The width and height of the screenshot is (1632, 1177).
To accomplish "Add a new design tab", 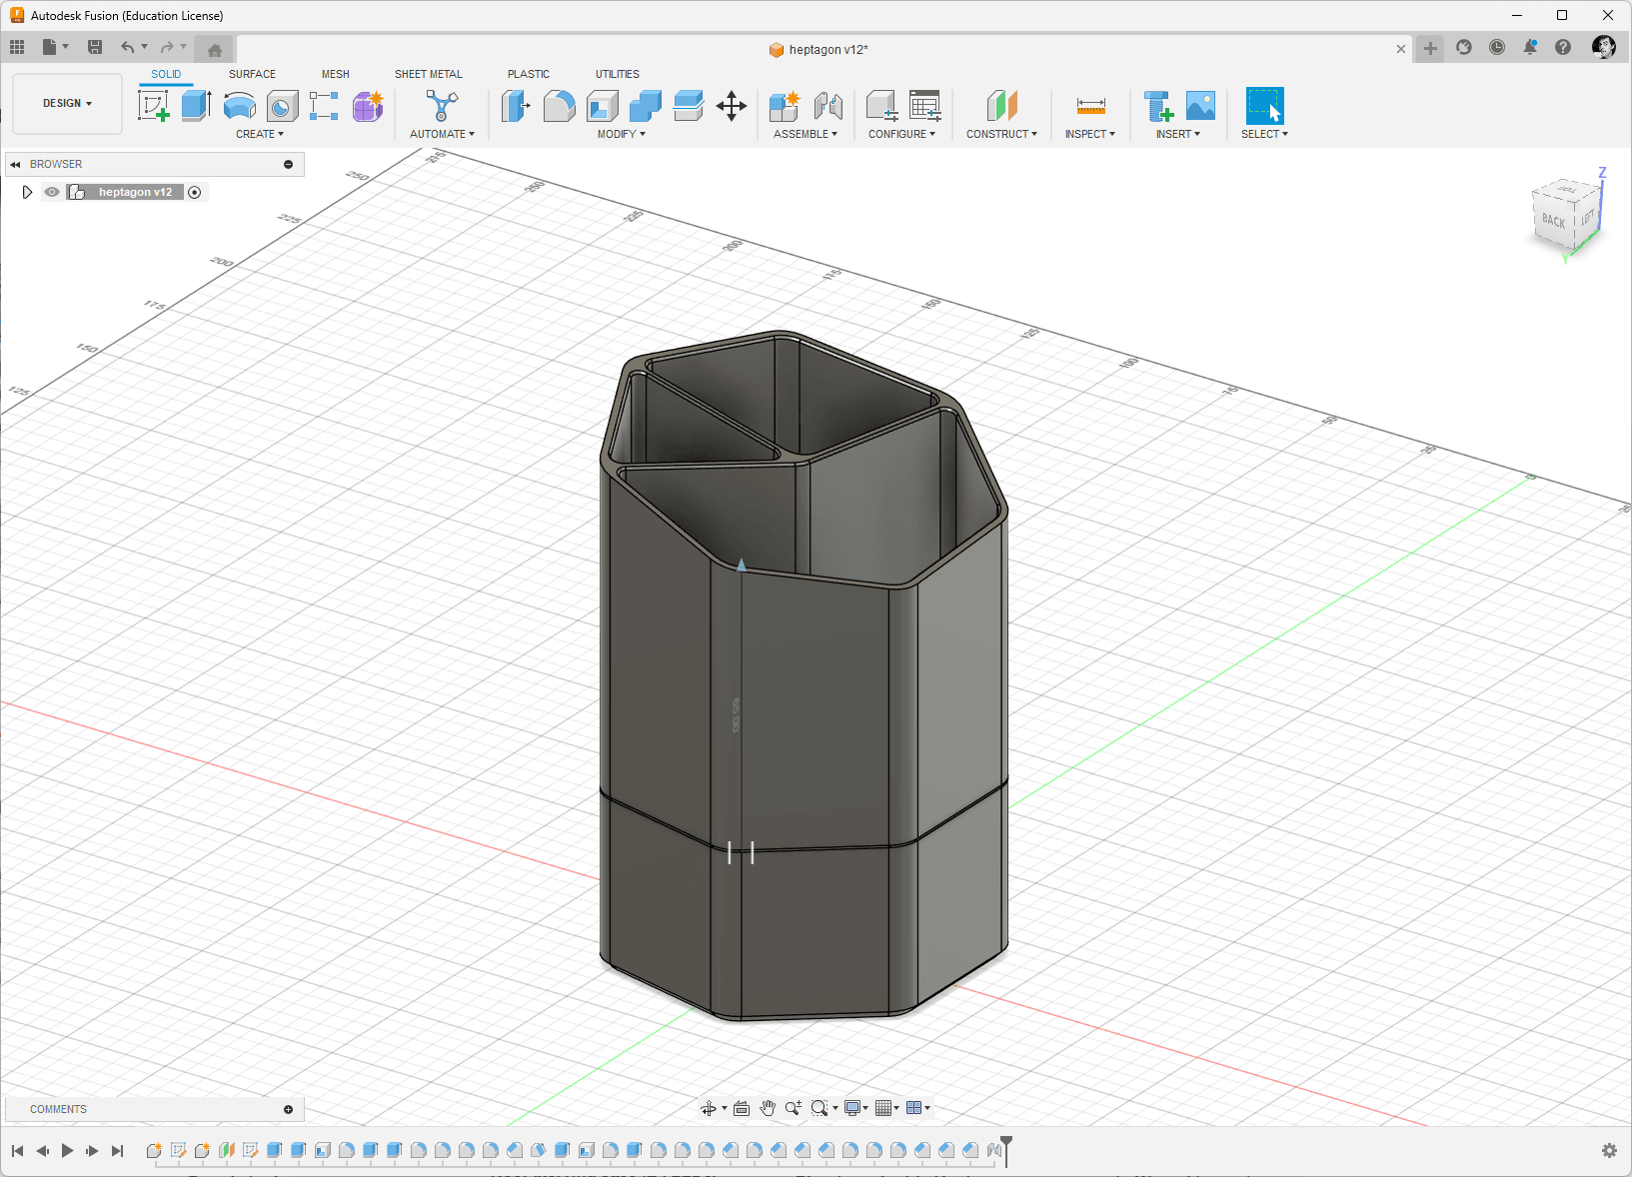I will coord(1430,48).
